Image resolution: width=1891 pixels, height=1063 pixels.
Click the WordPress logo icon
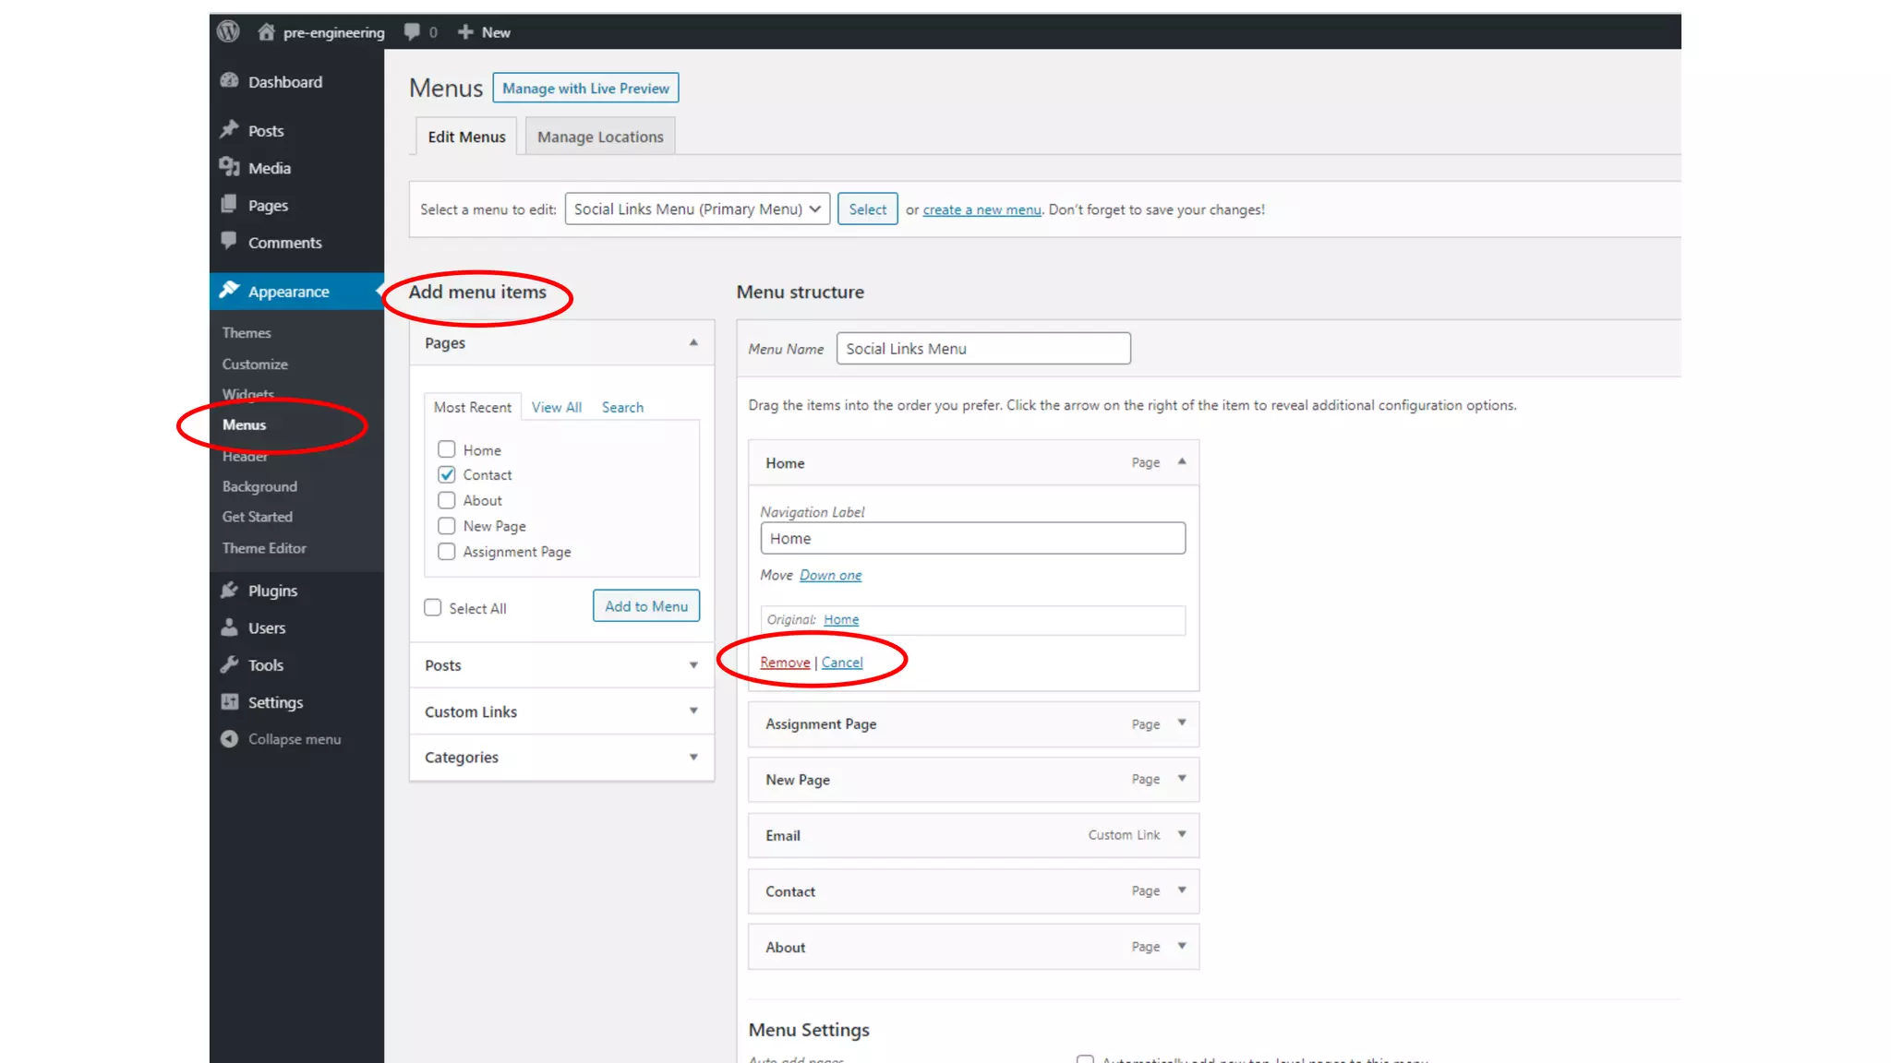point(228,32)
